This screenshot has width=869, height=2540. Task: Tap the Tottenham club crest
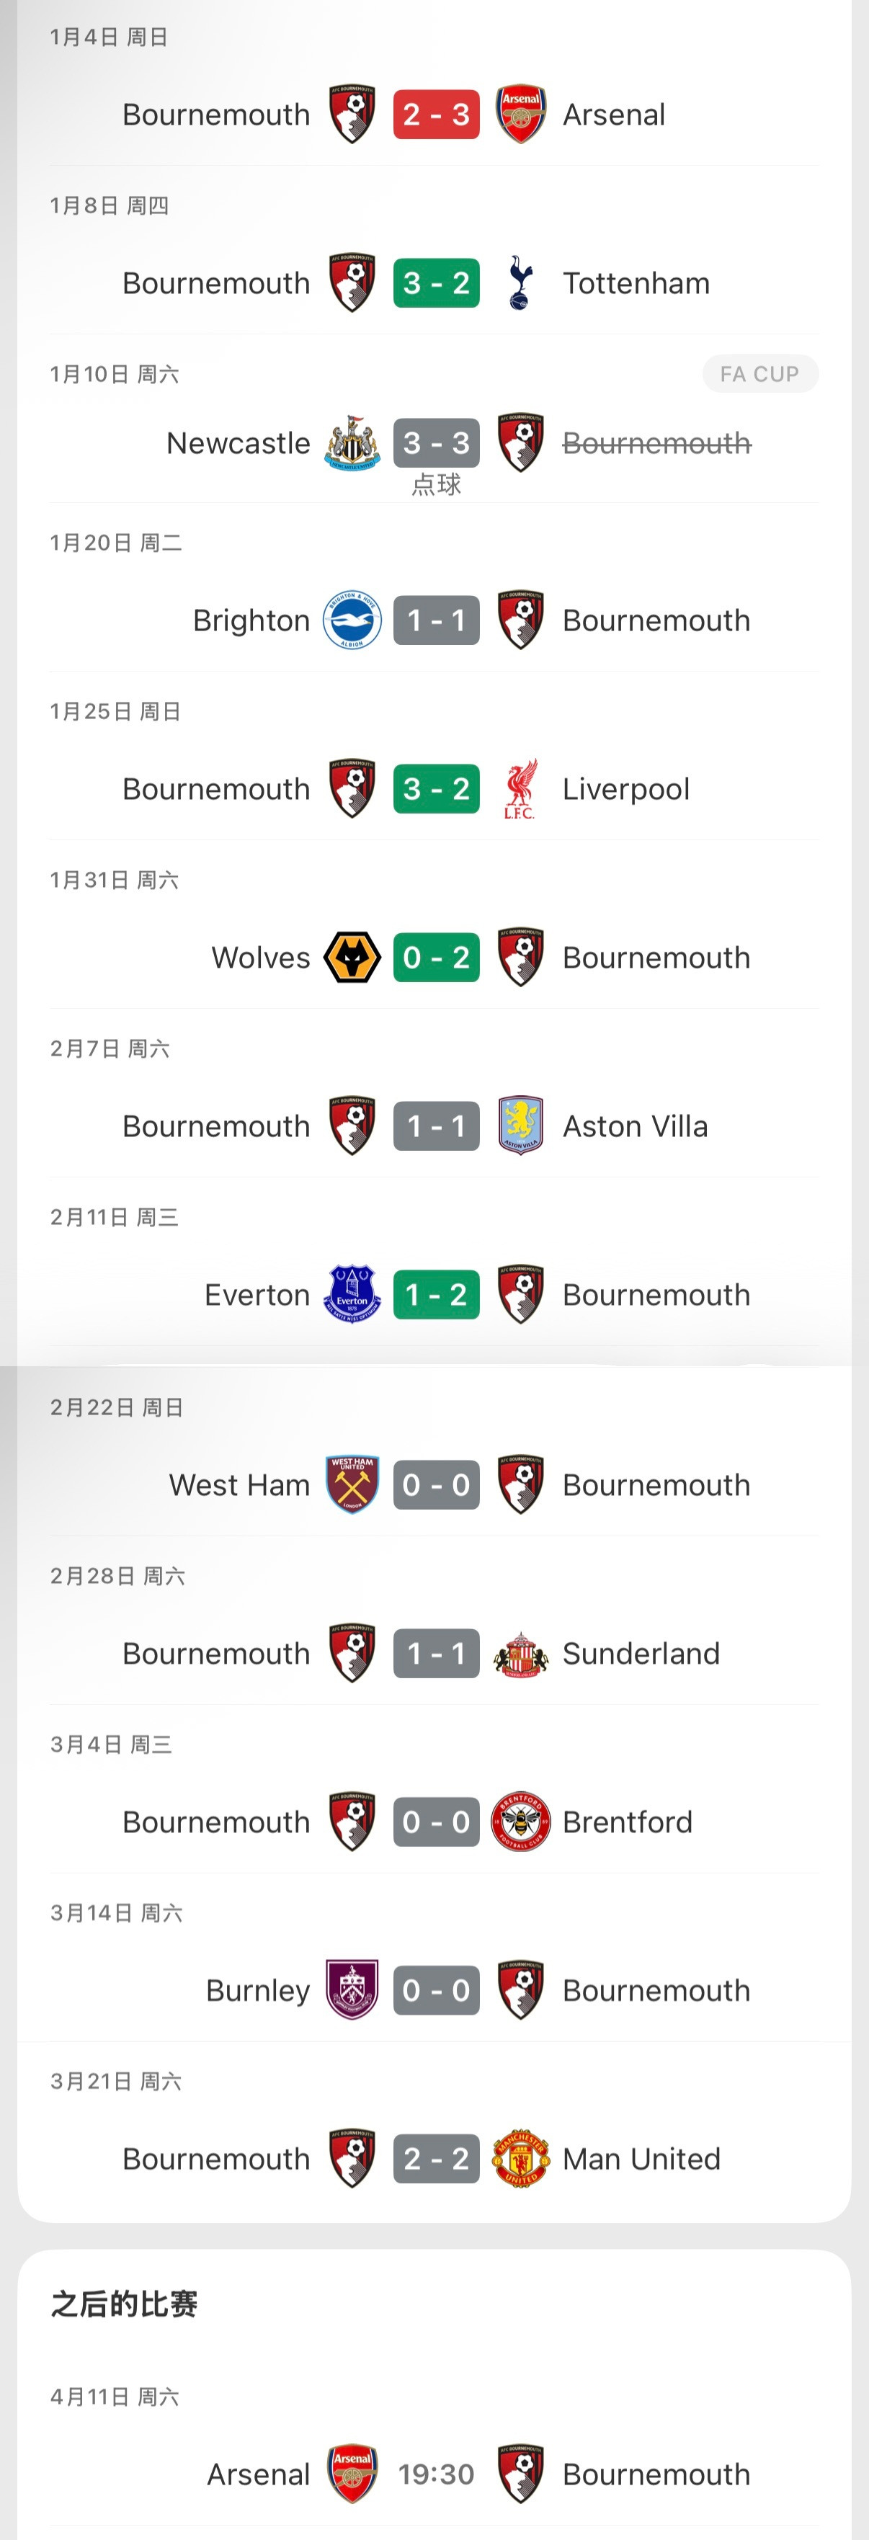tap(520, 283)
